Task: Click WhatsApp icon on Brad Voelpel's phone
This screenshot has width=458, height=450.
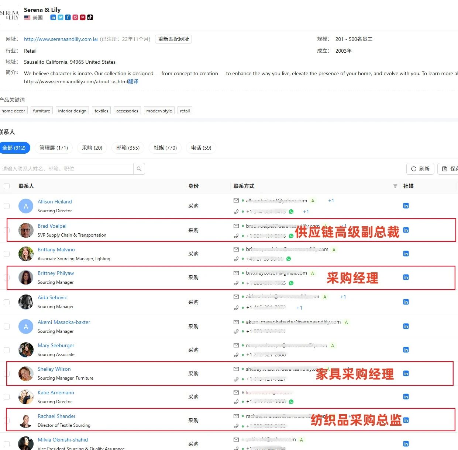Action: [x=291, y=236]
